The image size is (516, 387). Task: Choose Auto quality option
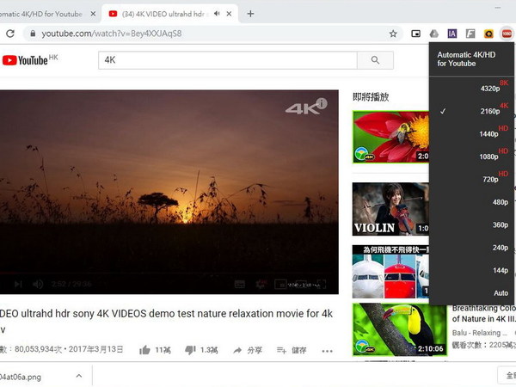[471, 293]
